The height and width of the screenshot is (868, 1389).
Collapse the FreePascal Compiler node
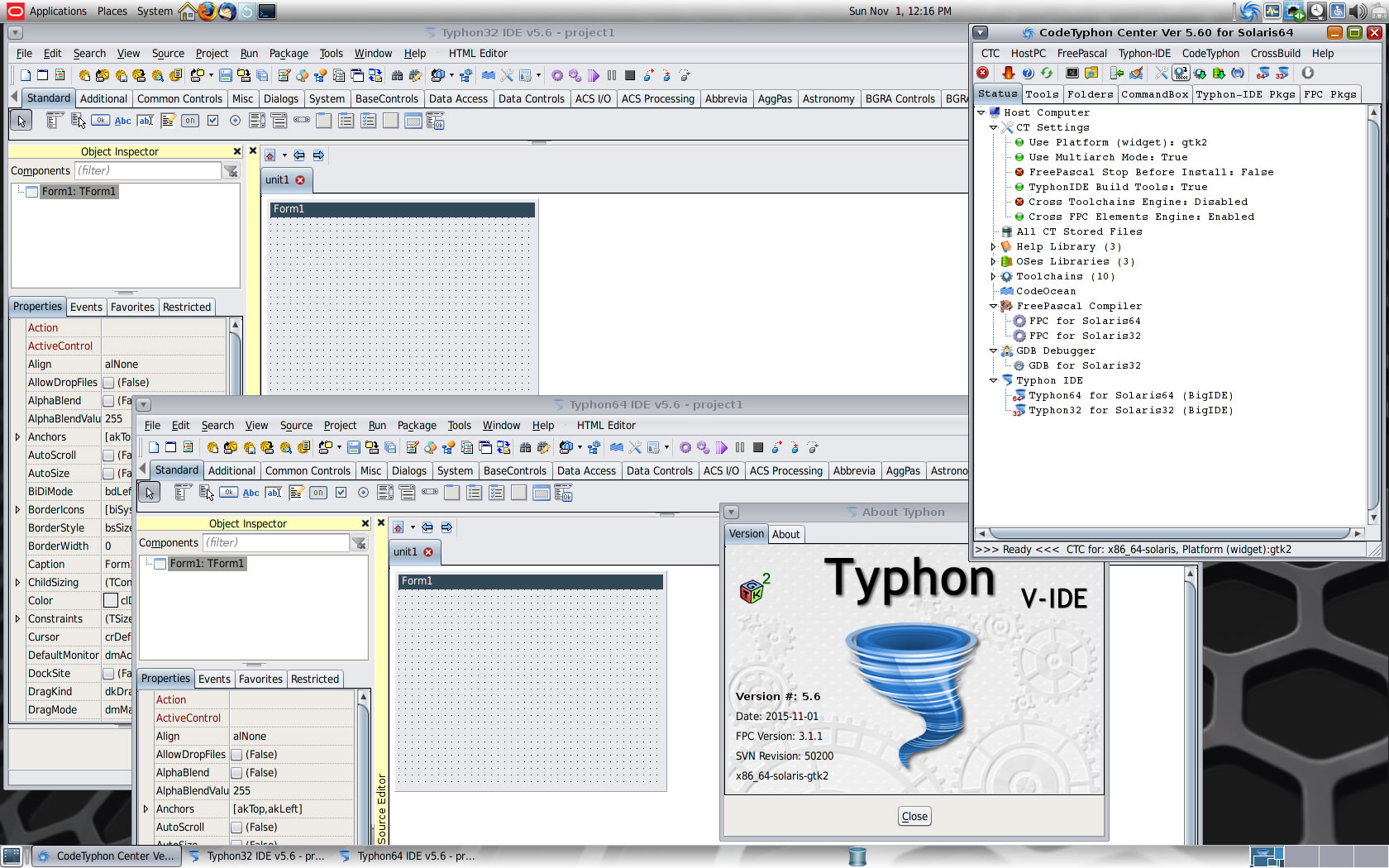(994, 306)
